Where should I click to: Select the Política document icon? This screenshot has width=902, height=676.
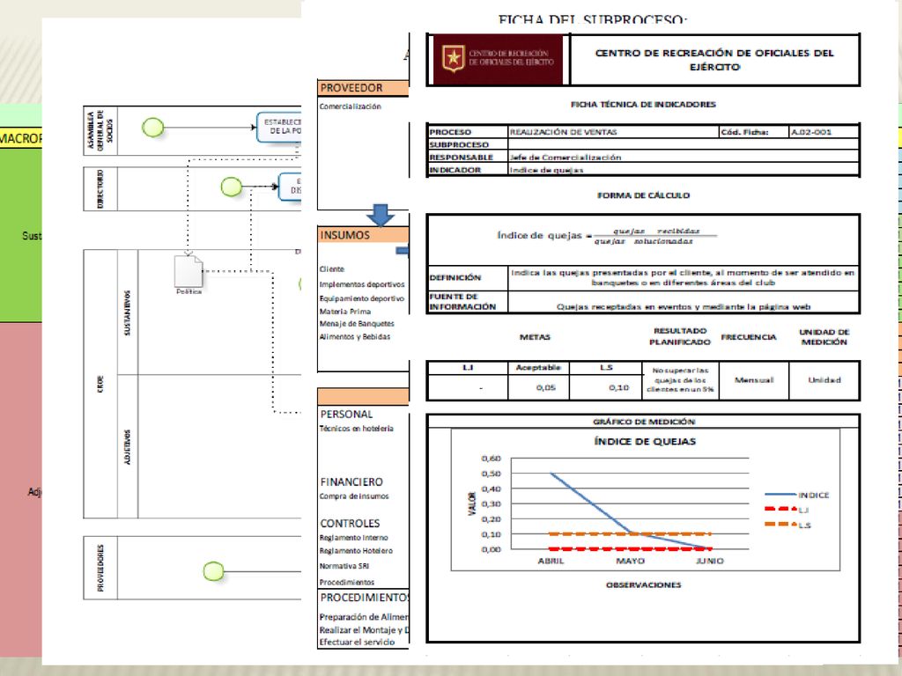189,271
